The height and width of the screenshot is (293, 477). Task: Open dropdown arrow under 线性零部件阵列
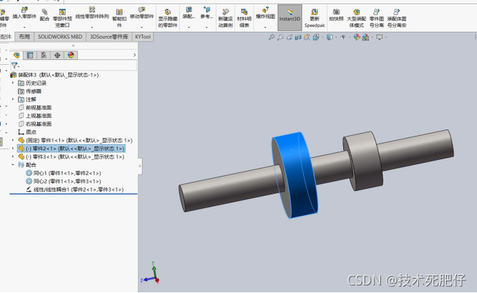point(92,27)
